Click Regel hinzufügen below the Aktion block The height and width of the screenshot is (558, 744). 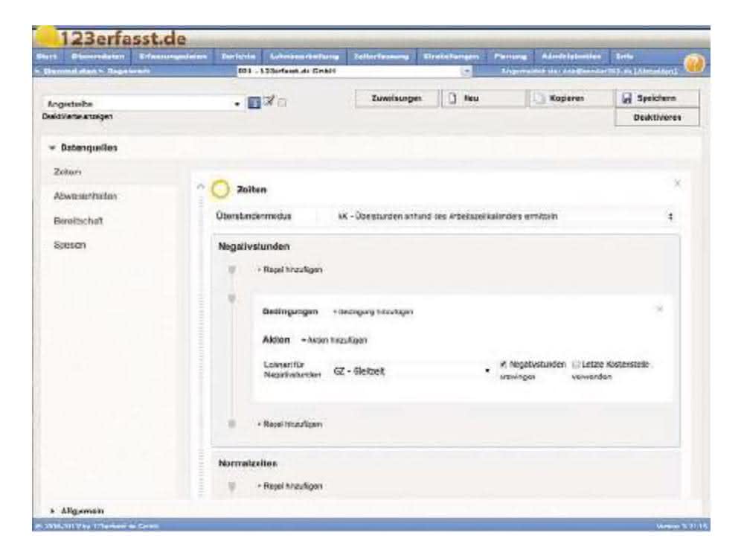point(290,424)
